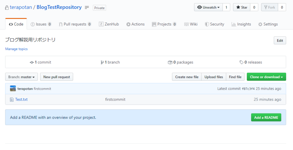
Task: Click New pull request button
Action: pyautogui.click(x=57, y=77)
